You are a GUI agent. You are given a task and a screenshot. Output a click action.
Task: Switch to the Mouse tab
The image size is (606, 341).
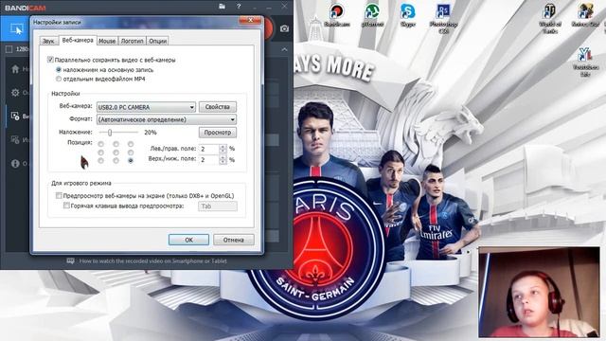pos(107,41)
